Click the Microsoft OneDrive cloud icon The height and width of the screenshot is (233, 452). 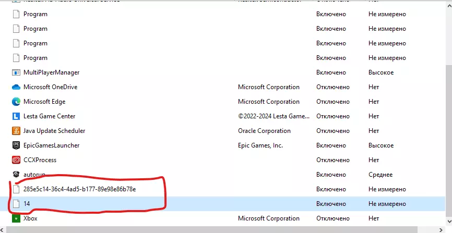point(16,87)
